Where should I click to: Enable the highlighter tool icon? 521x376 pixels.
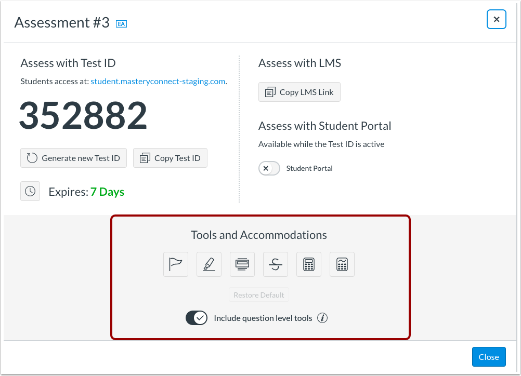tap(209, 264)
